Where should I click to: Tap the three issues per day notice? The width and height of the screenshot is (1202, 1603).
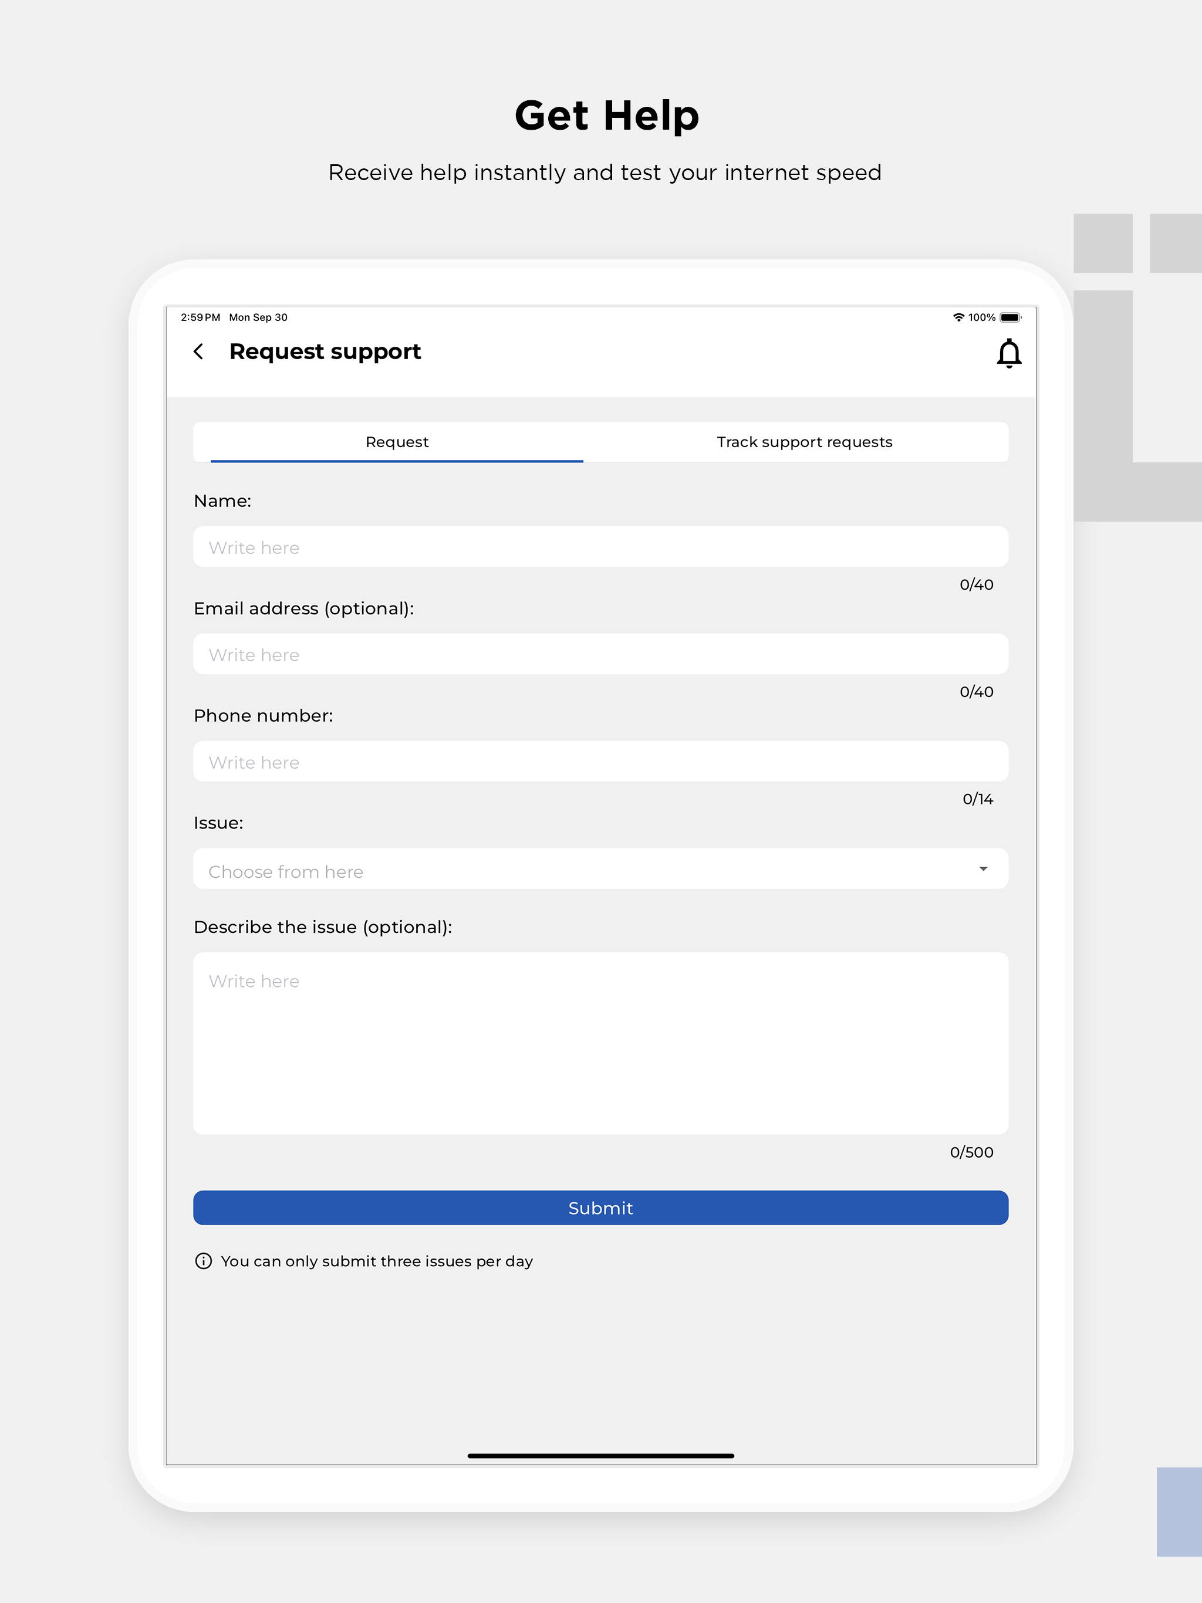376,1261
